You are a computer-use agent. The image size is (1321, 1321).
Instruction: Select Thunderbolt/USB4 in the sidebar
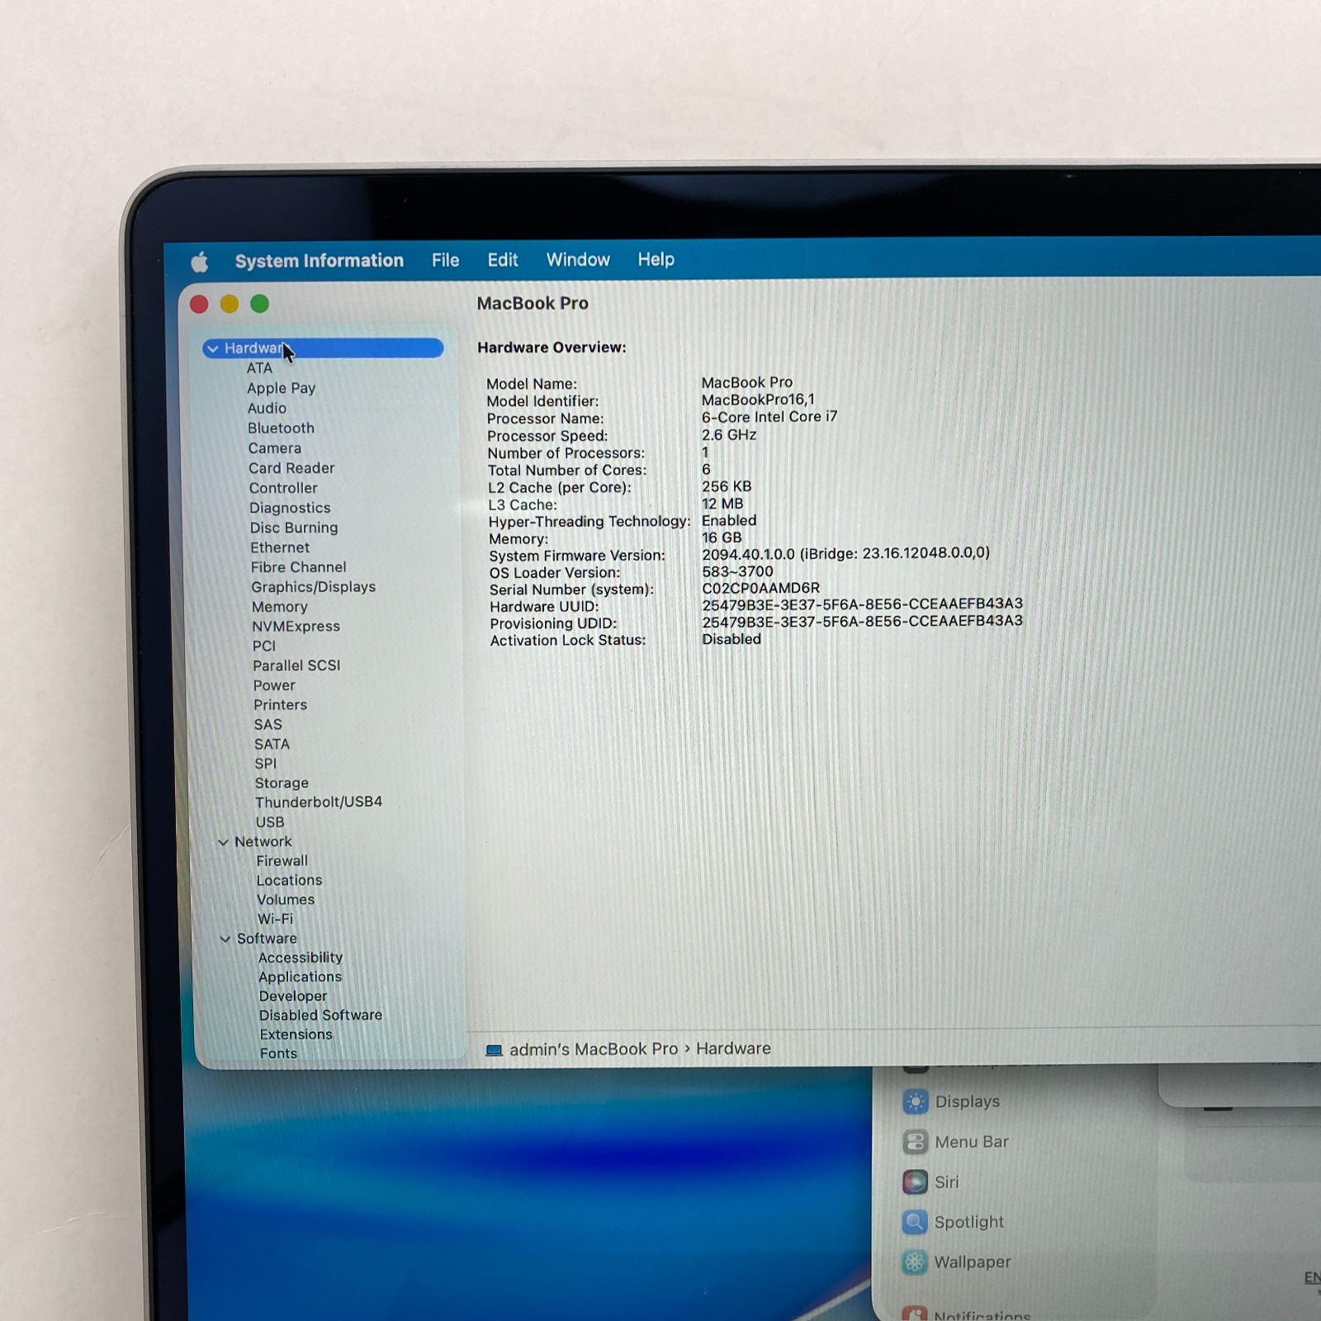click(x=319, y=802)
